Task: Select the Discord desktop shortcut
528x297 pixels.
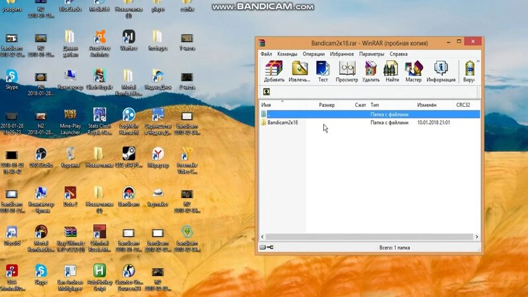Action: pos(12,236)
